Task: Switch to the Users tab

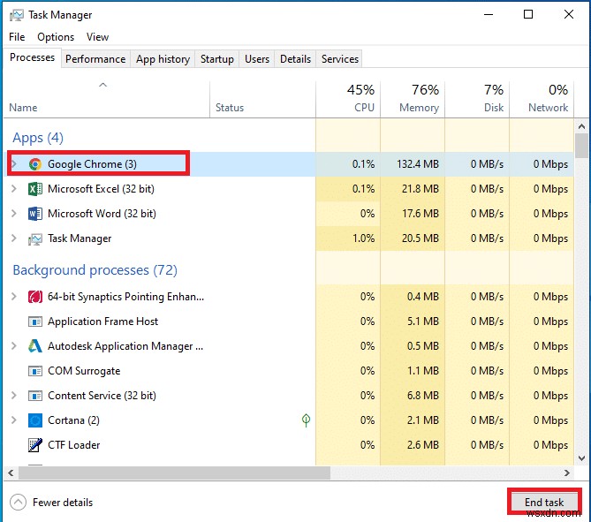Action: coord(257,59)
